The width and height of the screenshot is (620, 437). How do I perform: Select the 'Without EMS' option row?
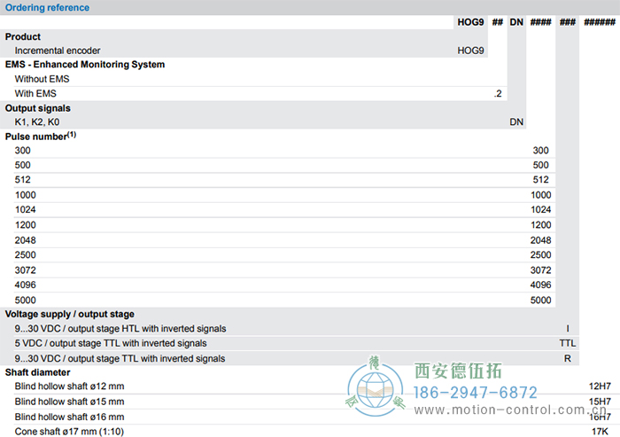click(42, 79)
